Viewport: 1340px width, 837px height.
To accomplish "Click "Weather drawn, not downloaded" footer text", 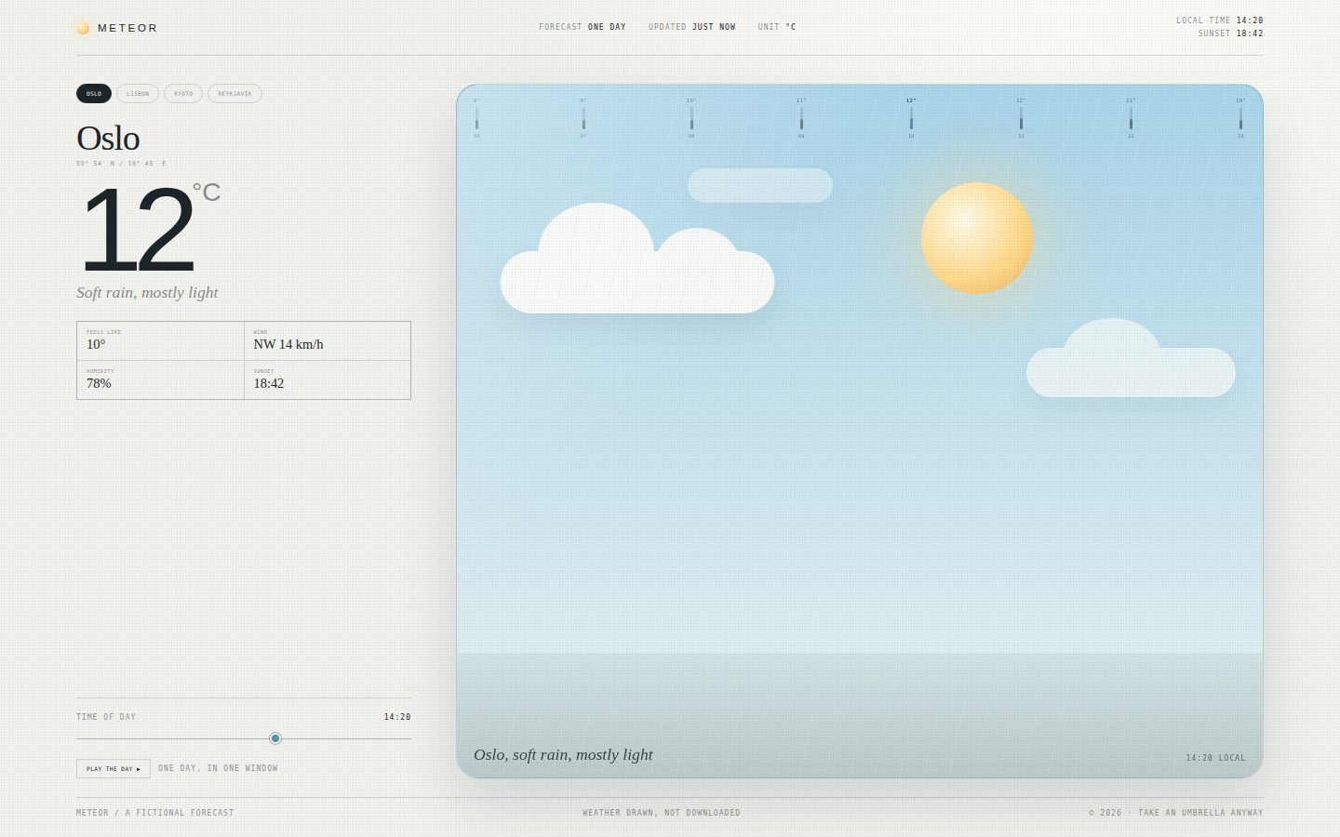I will (x=662, y=813).
